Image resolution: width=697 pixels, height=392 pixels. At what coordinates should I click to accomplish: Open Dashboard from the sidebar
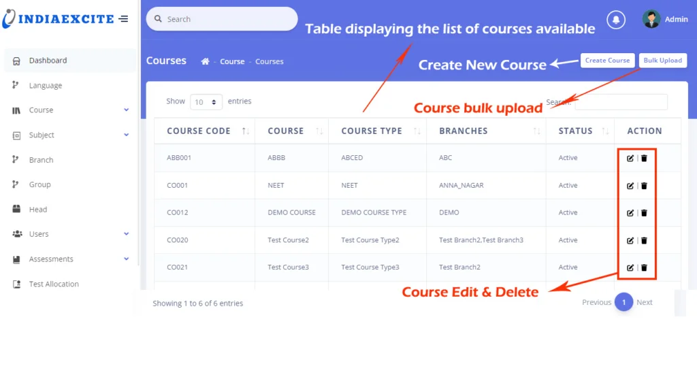pos(48,61)
